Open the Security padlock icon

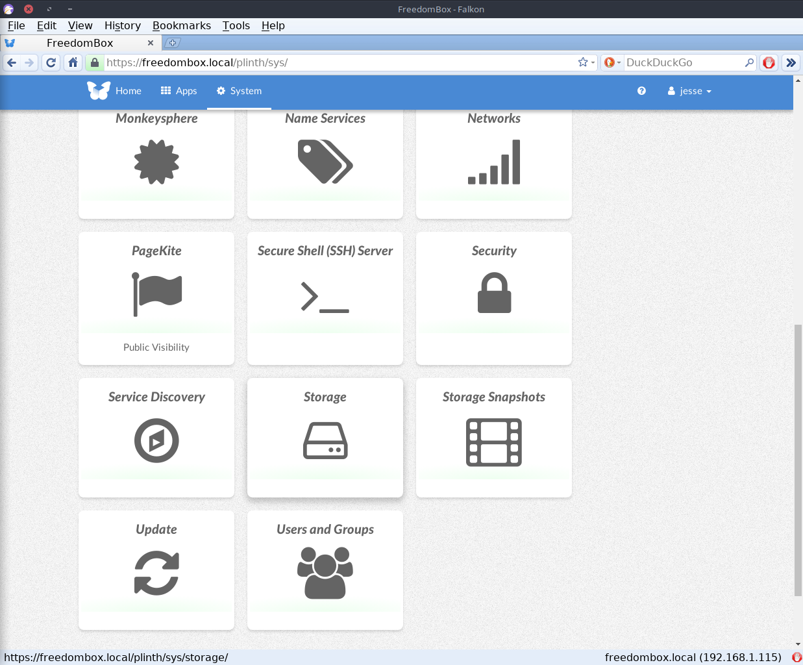click(494, 293)
